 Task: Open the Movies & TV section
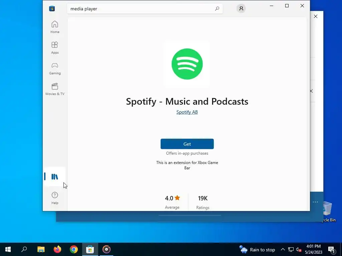pos(55,89)
